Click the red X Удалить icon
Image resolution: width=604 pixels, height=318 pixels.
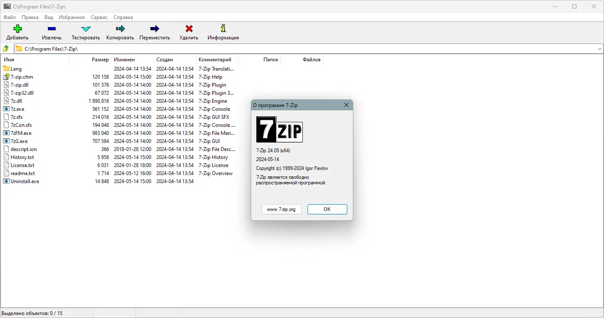tap(189, 29)
